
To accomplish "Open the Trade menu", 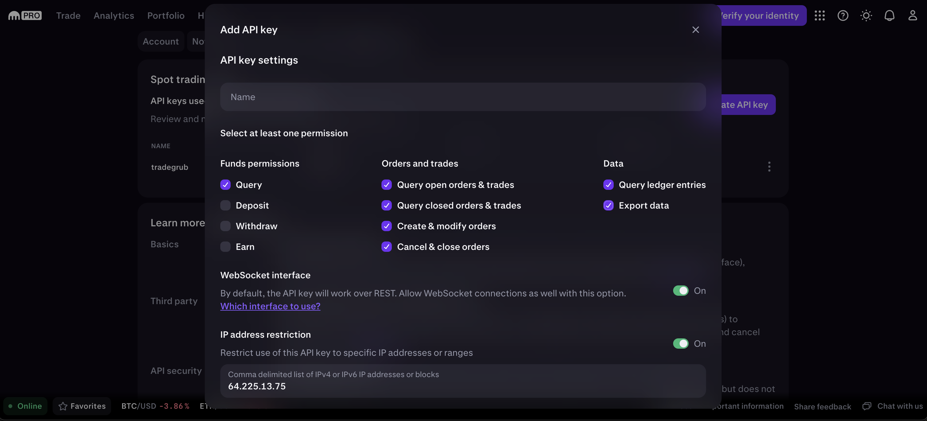I will pyautogui.click(x=68, y=15).
